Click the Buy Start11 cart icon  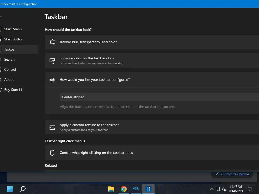pyautogui.click(x=1, y=90)
